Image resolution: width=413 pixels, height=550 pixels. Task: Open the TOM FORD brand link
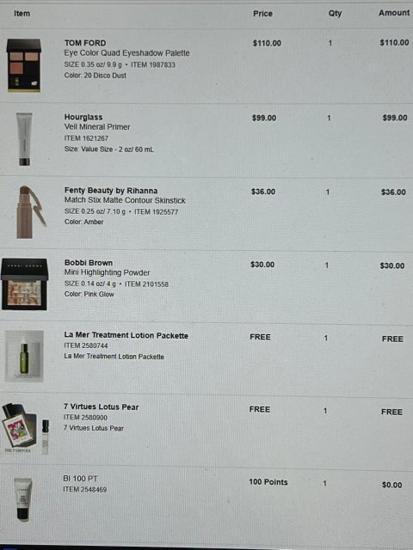pos(85,43)
